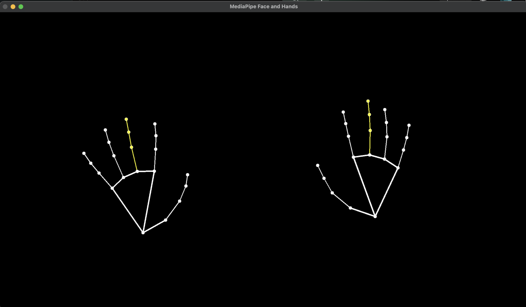
Task: Click index fingertip of the right hand
Action: 343,112
